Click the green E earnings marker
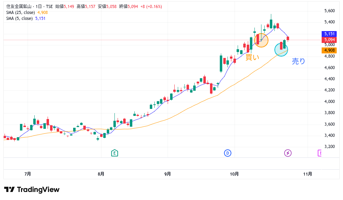The width and height of the screenshot is (343, 200). [114, 153]
